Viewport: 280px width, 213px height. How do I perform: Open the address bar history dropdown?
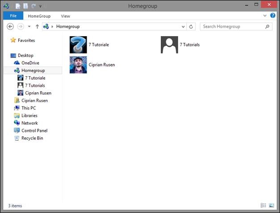pyautogui.click(x=183, y=27)
